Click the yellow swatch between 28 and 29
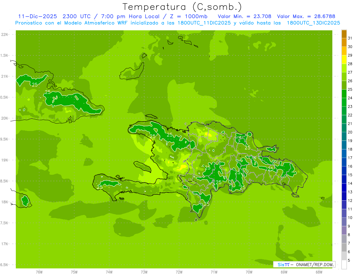 [344, 60]
